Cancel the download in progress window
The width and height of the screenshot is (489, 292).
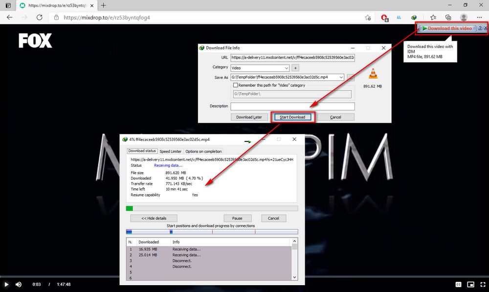pyautogui.click(x=273, y=218)
